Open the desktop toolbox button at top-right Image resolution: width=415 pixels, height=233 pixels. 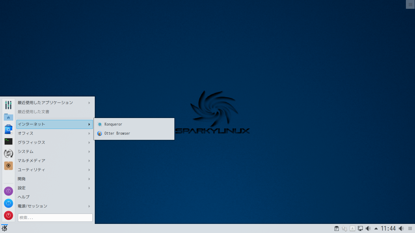[x=410, y=4]
